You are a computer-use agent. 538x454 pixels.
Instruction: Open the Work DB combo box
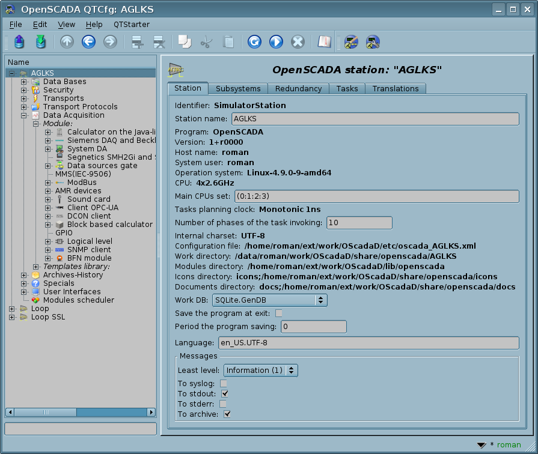[x=270, y=300]
